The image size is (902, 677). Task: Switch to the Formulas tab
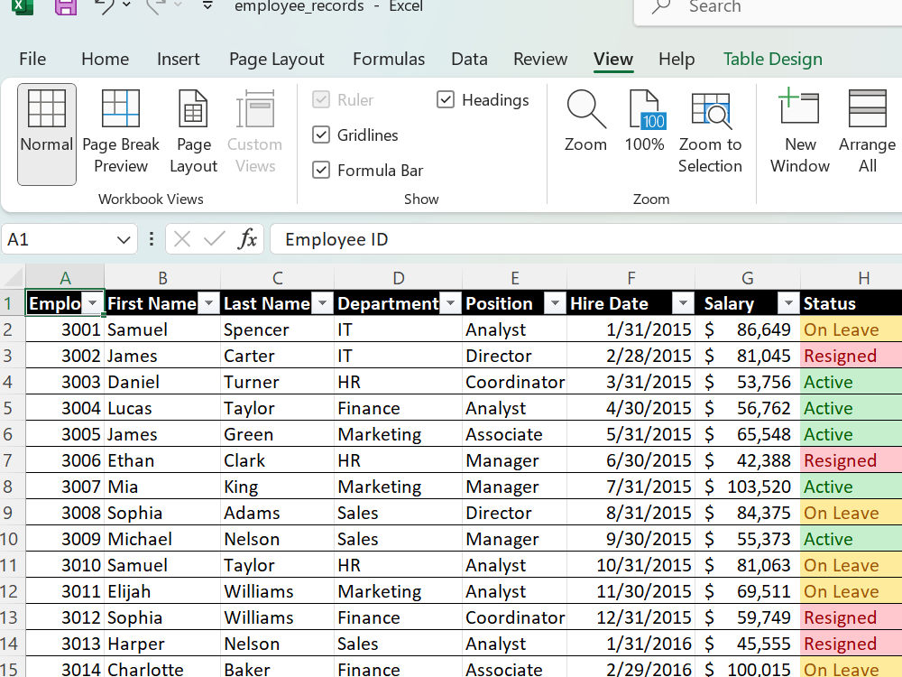pos(389,59)
